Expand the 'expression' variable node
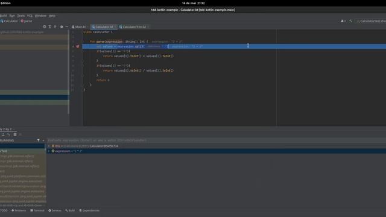Screen dimensions: 386x217 click(x=49, y=151)
